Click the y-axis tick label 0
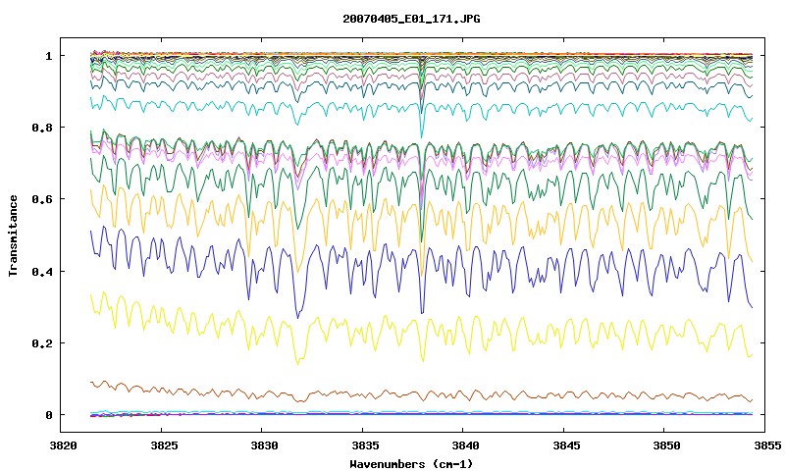 point(48,415)
